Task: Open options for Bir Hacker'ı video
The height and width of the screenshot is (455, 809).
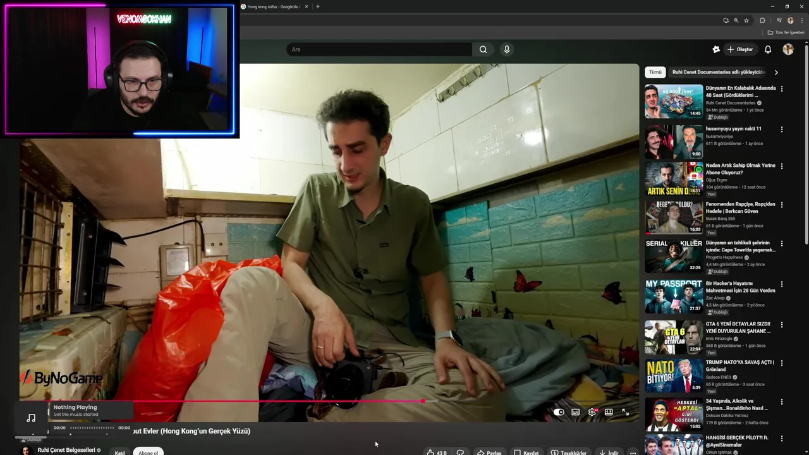Action: (782, 284)
